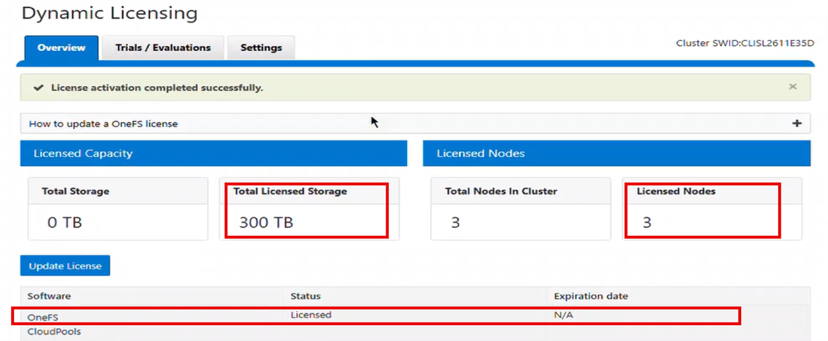Open the Trials / Evaluations tab
The image size is (828, 341).
(163, 48)
